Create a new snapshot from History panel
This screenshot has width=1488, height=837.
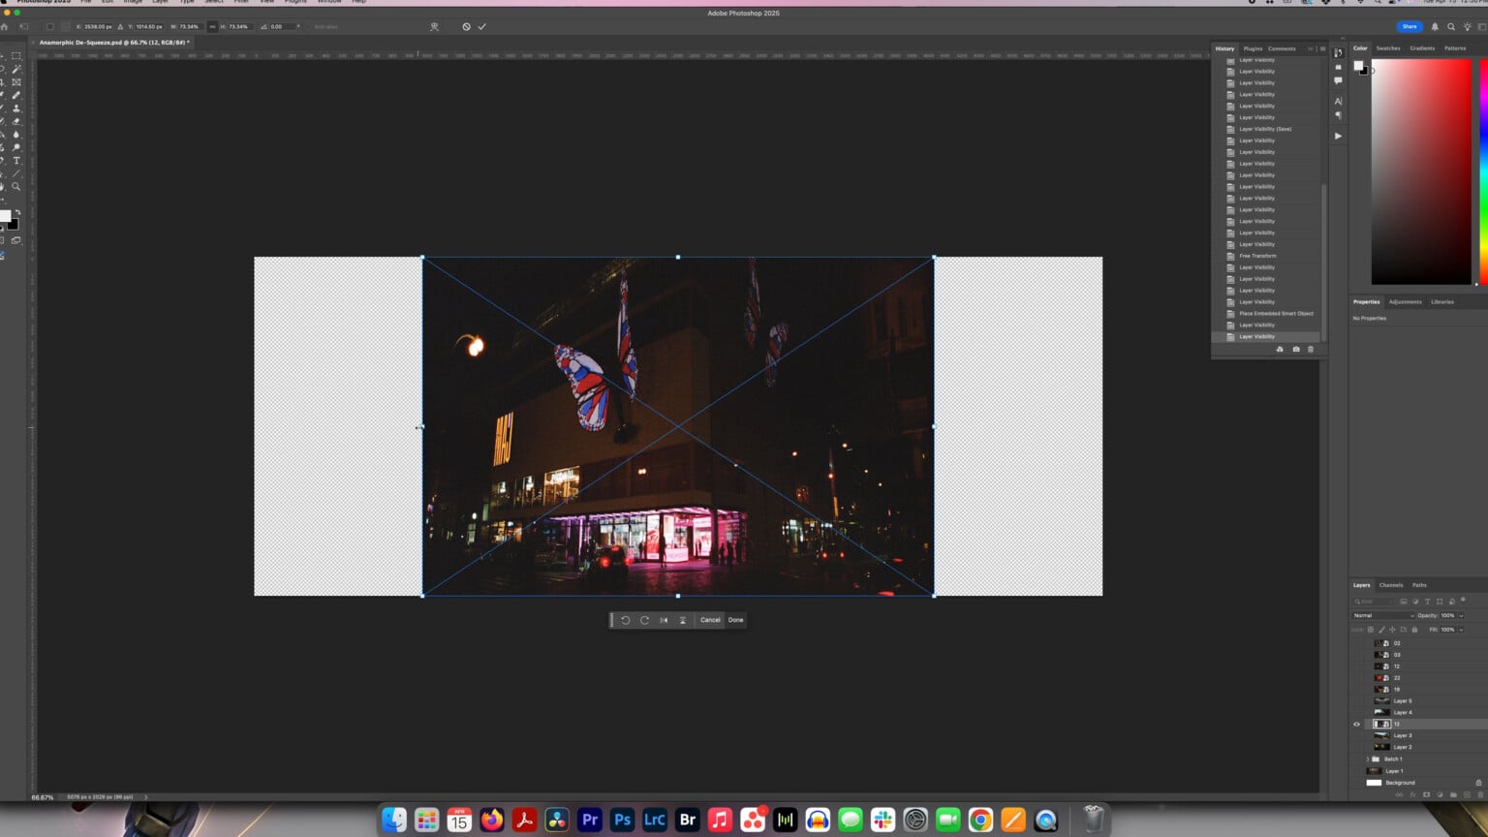pos(1296,349)
